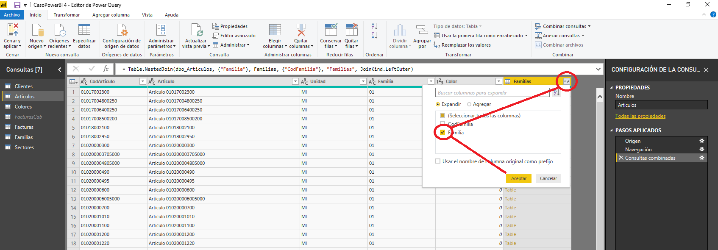Viewport: 718px width, 250px height.
Task: Click gear icon for Navegación step
Action: (701, 149)
